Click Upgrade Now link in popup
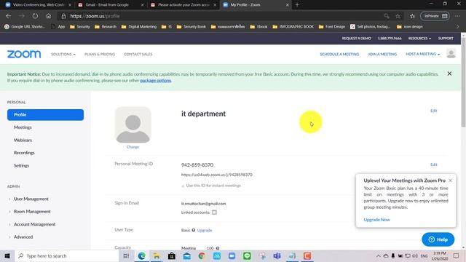 click(x=376, y=220)
